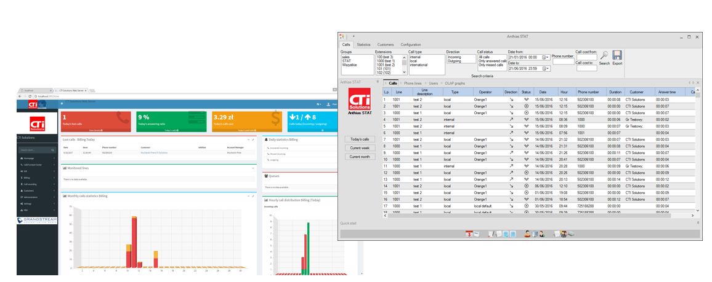Viewport: 712px width, 282px height.
Task: Select the Calls ribbon tab
Action: pos(346,45)
